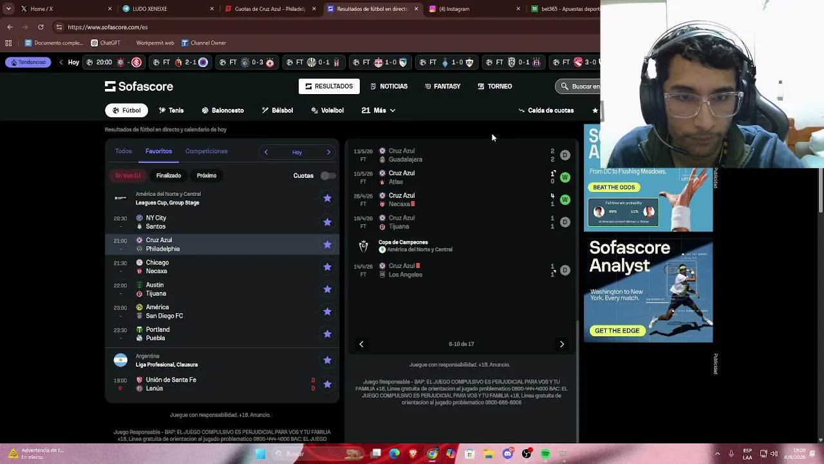Open the Copa de Campeones competition
This screenshot has width=824, height=464.
pos(403,242)
